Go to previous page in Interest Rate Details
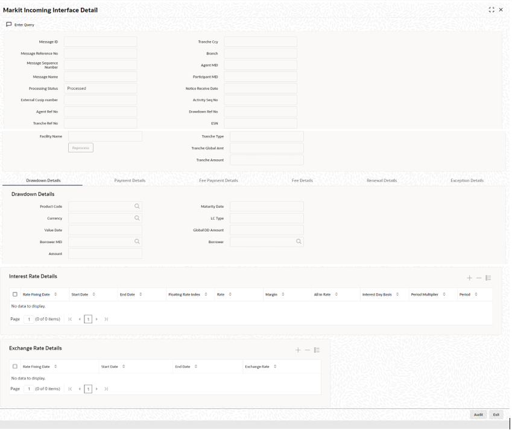The height and width of the screenshot is (430, 512). (80, 319)
